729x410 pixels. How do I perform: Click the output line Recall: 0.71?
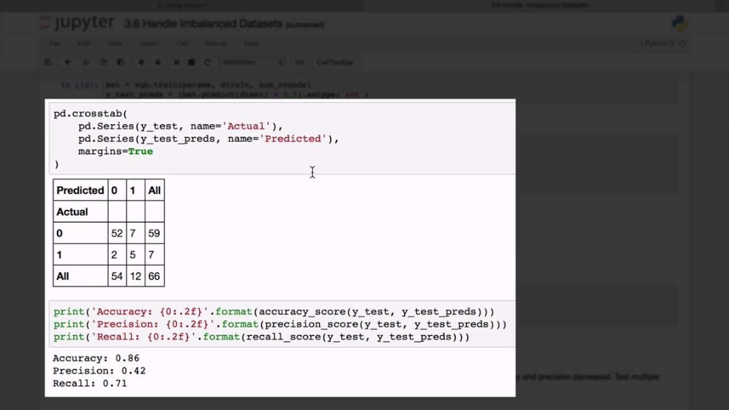point(90,383)
